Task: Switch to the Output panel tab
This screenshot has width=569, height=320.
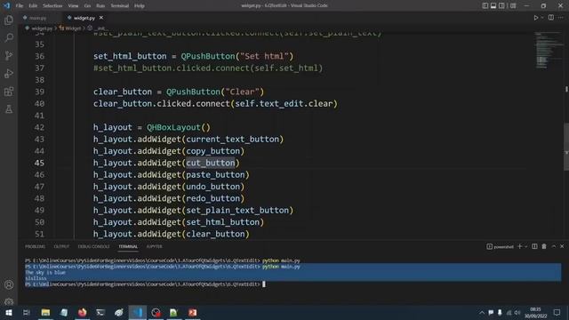Action: coord(61,246)
